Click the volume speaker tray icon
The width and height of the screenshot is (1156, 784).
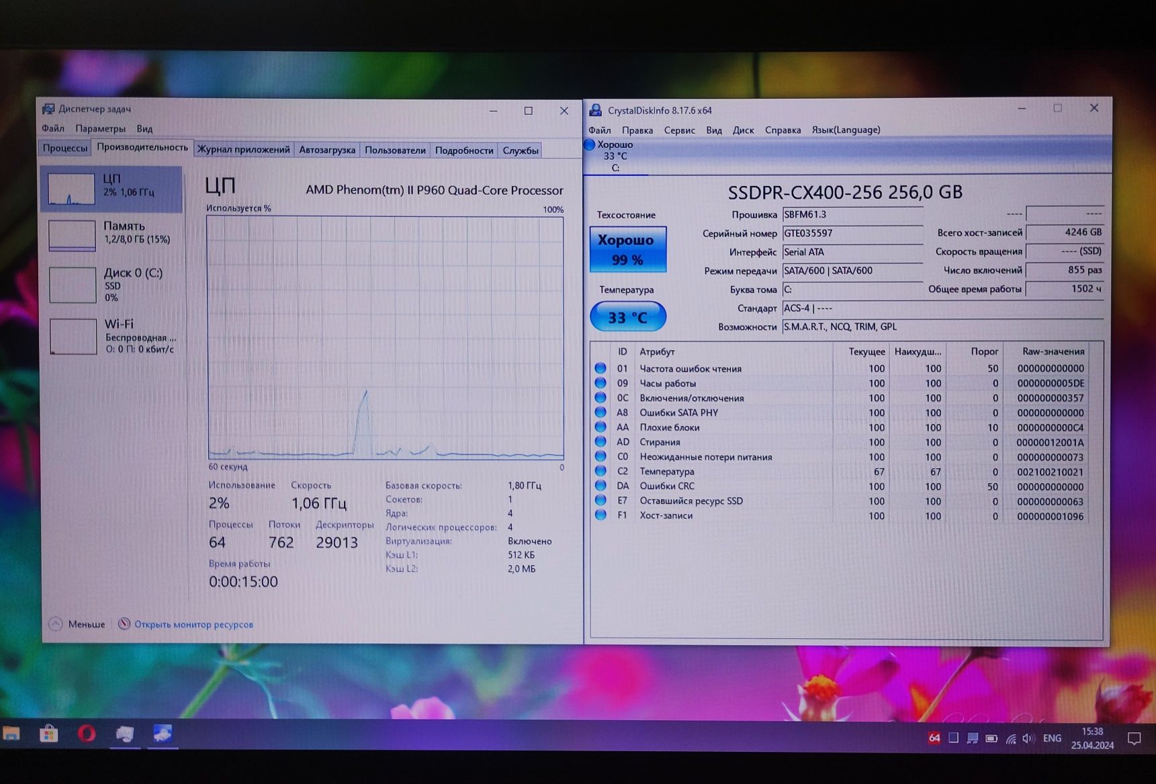(1028, 739)
